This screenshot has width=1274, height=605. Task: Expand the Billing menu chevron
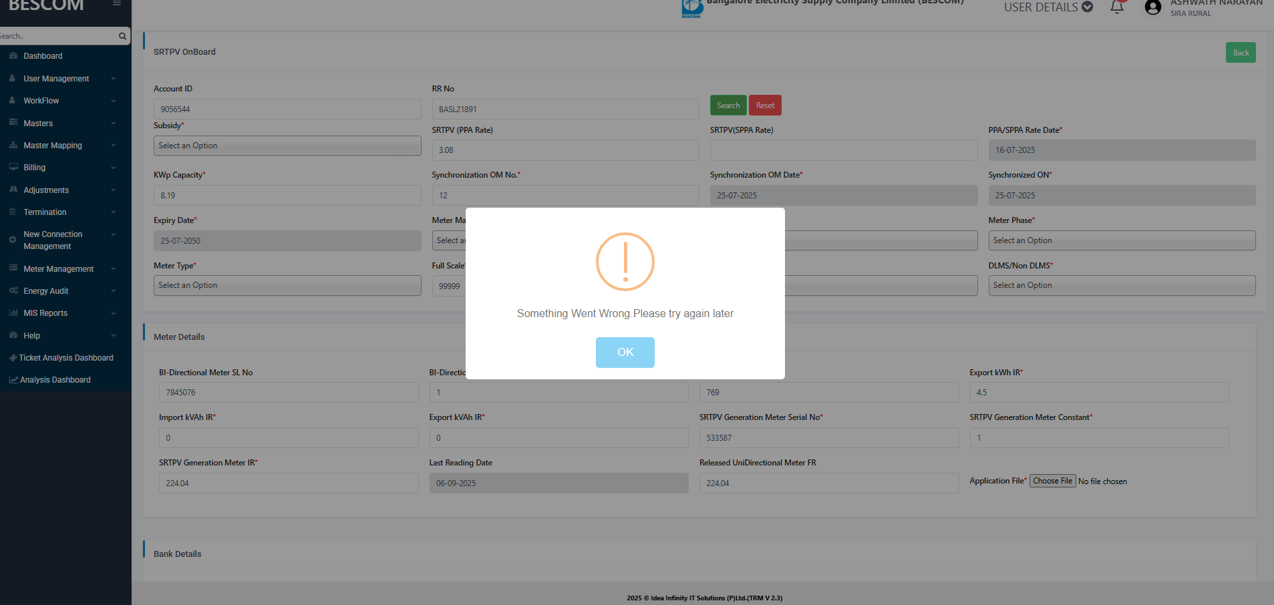(x=114, y=168)
